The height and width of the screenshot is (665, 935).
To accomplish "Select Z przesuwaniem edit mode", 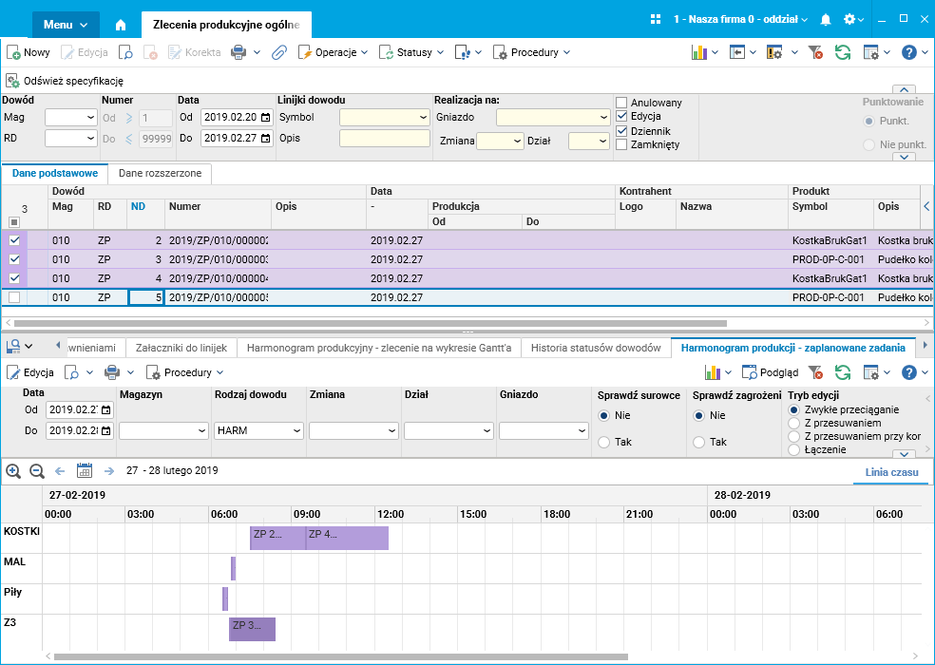I will (x=793, y=423).
